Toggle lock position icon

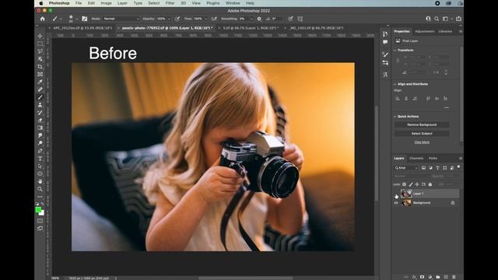(417, 184)
